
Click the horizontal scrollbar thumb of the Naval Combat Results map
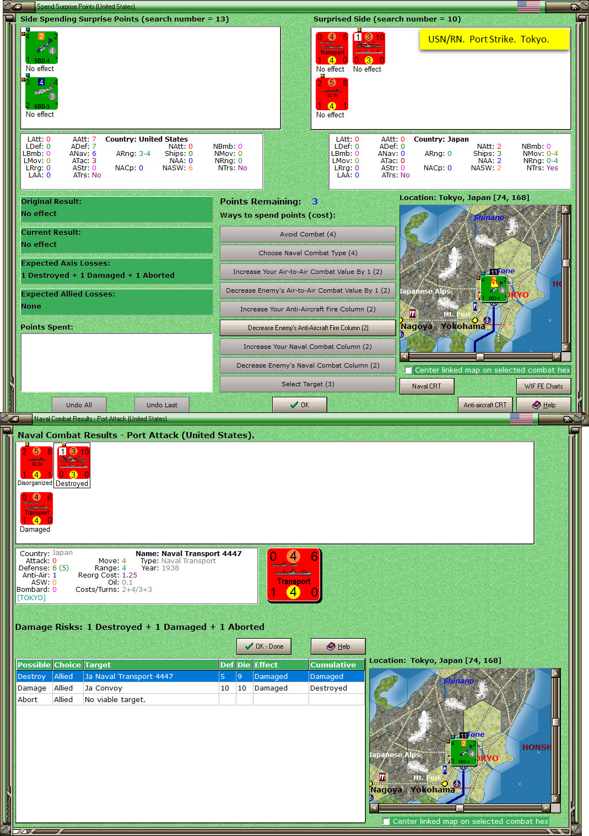point(460,808)
